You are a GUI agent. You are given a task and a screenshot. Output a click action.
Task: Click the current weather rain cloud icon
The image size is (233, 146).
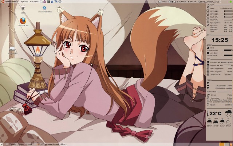(228, 113)
